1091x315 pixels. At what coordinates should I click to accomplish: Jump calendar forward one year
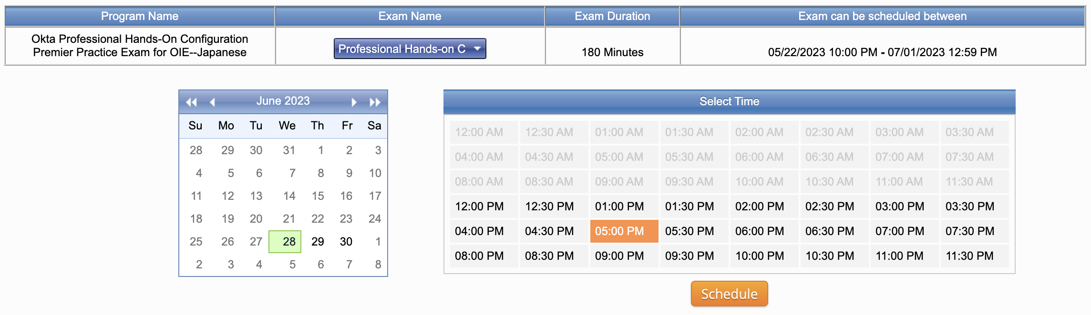pyautogui.click(x=375, y=102)
